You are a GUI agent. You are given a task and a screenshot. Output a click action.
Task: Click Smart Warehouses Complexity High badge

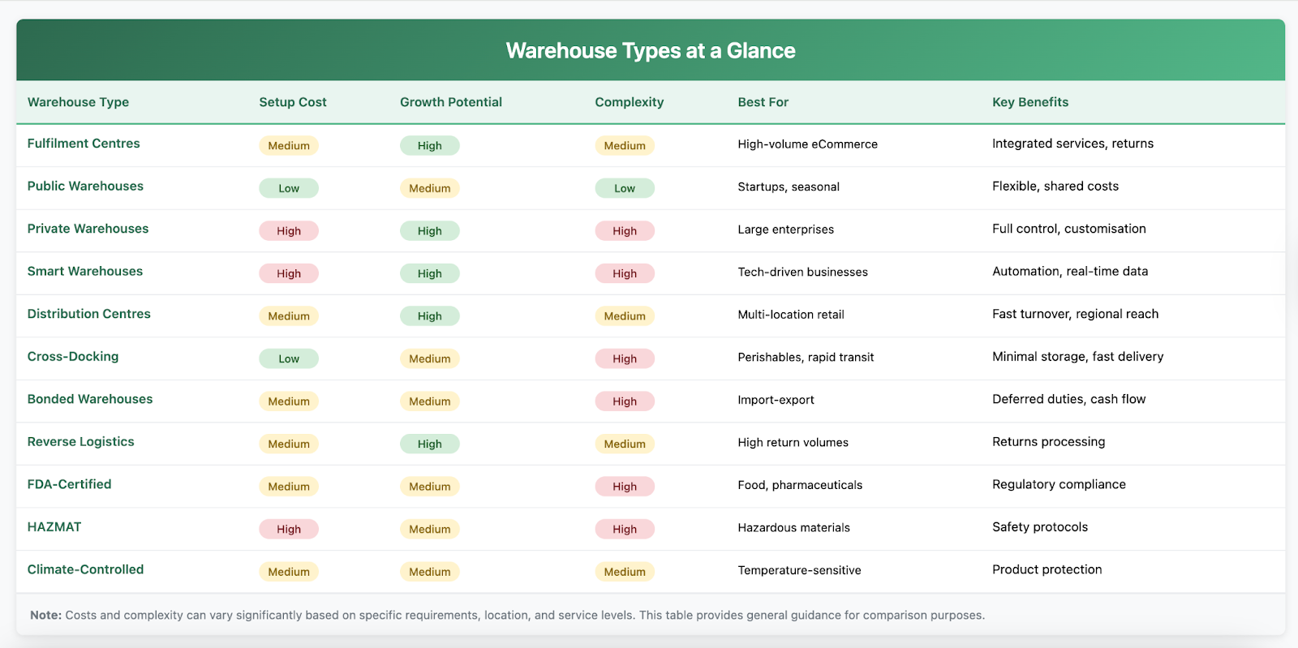click(x=625, y=273)
